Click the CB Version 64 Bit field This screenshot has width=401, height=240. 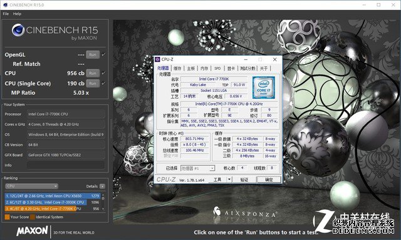66,145
